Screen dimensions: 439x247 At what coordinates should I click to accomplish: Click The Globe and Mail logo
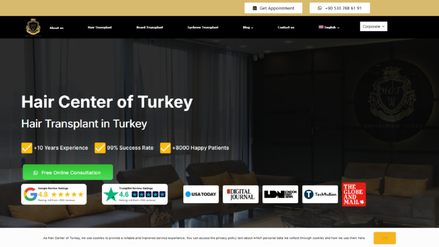[x=354, y=194]
